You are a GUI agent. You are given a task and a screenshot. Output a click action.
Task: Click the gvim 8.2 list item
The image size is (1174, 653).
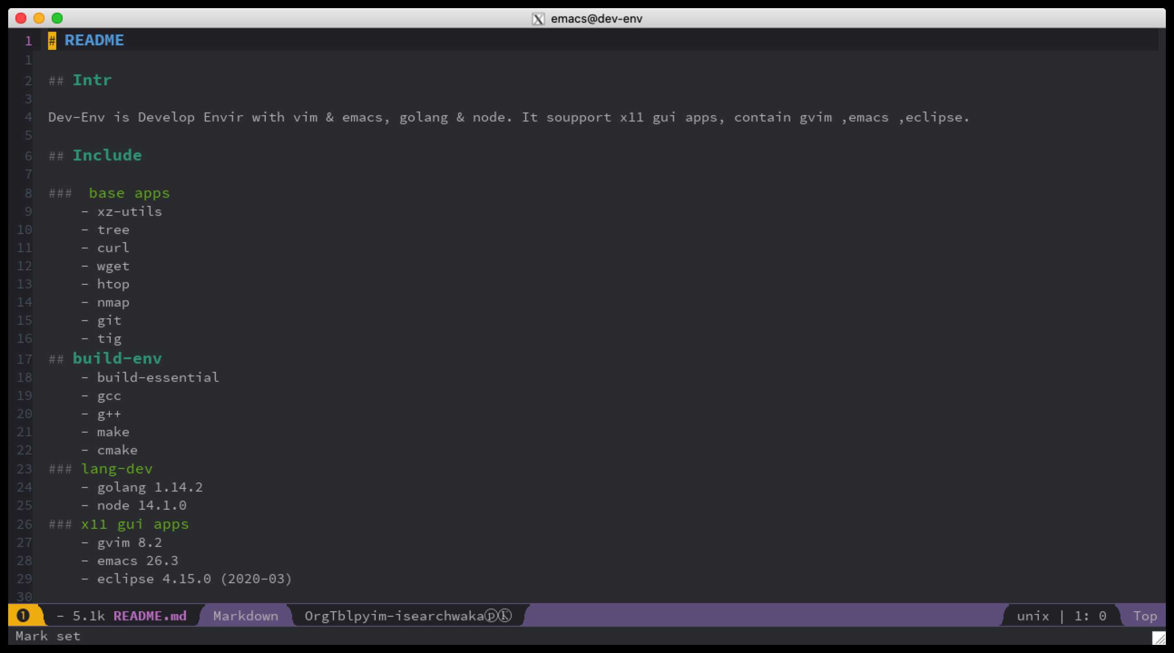[129, 543]
